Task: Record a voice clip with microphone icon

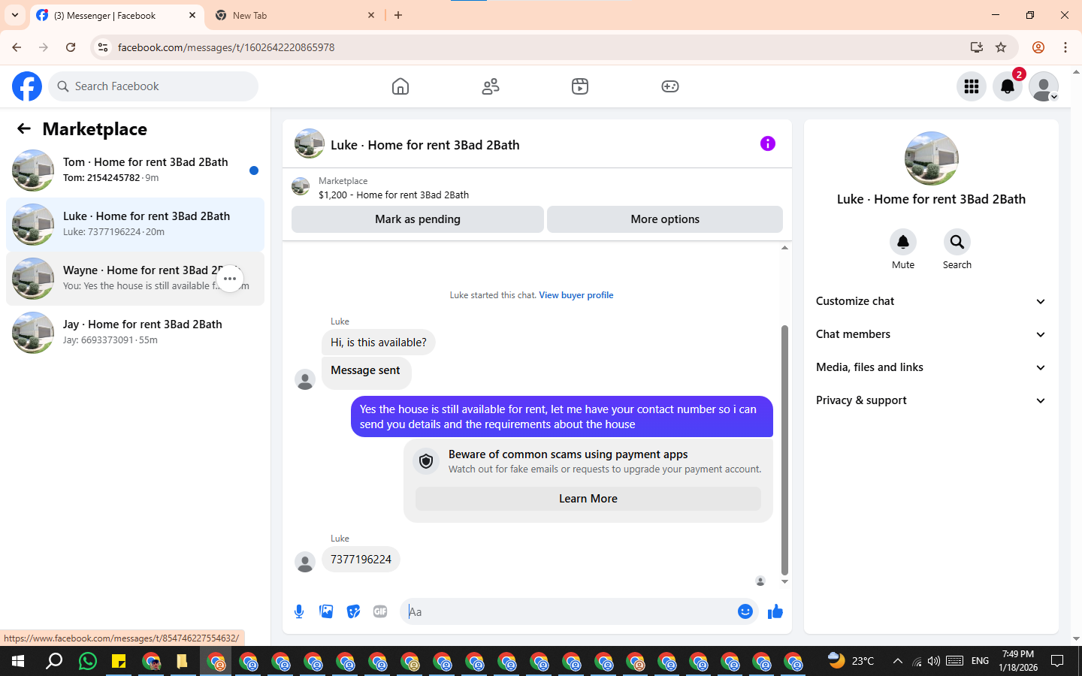Action: (x=299, y=611)
